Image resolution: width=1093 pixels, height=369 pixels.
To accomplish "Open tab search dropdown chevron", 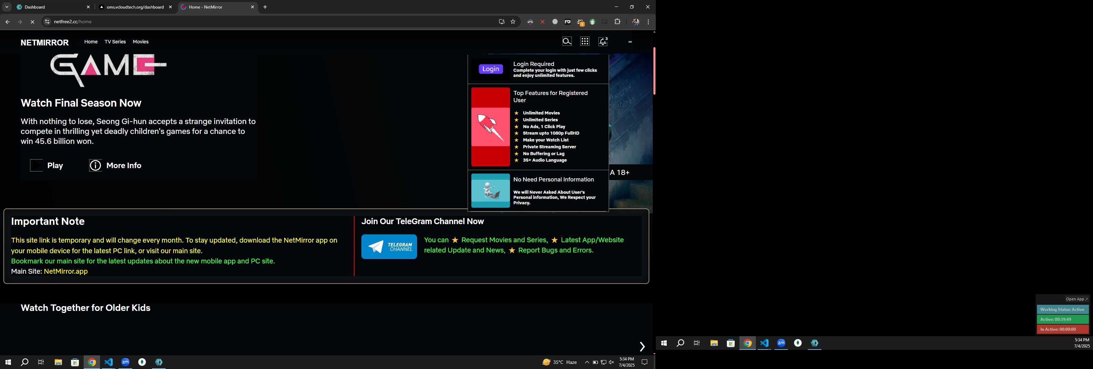I will 7,7.
